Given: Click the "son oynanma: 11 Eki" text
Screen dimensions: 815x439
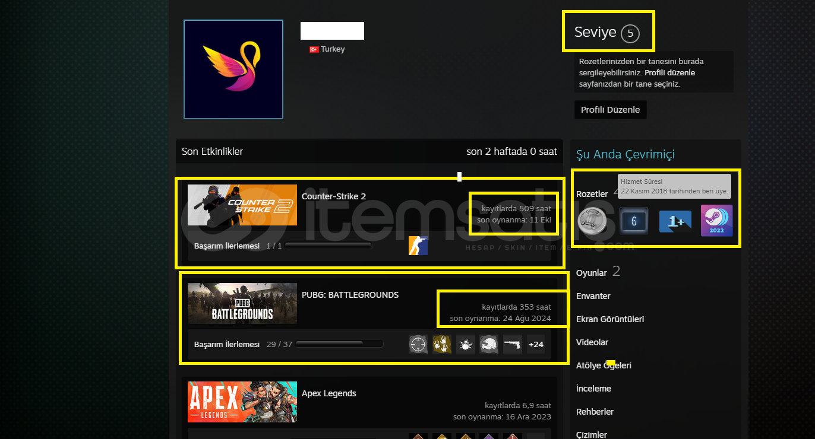Looking at the screenshot, I should pyautogui.click(x=514, y=220).
